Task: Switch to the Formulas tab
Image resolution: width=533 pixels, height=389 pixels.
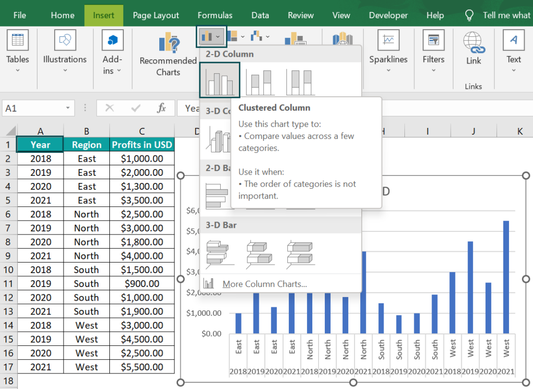Action: [215, 15]
